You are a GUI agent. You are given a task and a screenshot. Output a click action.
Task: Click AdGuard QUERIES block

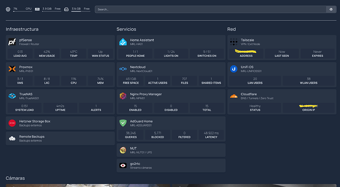coord(131,135)
